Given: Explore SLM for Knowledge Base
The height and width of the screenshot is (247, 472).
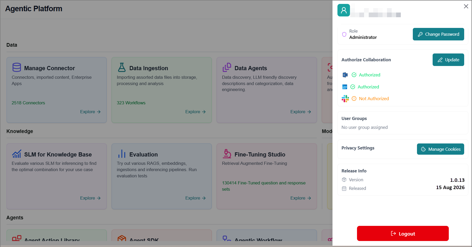Looking at the screenshot, I should pyautogui.click(x=90, y=198).
